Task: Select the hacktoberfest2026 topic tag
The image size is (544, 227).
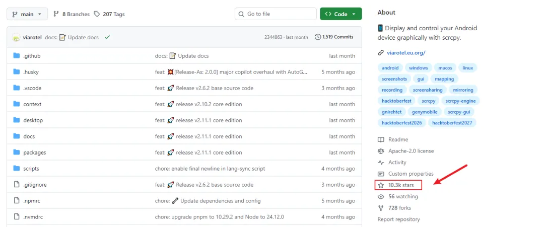Action: [x=402, y=123]
